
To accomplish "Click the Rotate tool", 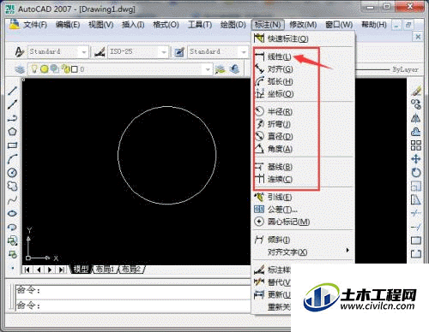I will pyautogui.click(x=416, y=173).
